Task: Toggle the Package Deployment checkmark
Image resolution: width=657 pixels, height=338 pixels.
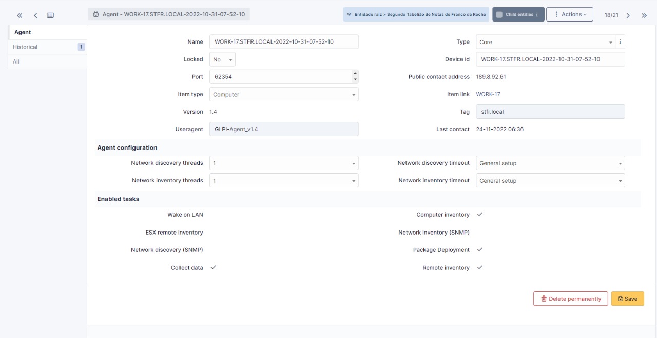Action: point(479,250)
